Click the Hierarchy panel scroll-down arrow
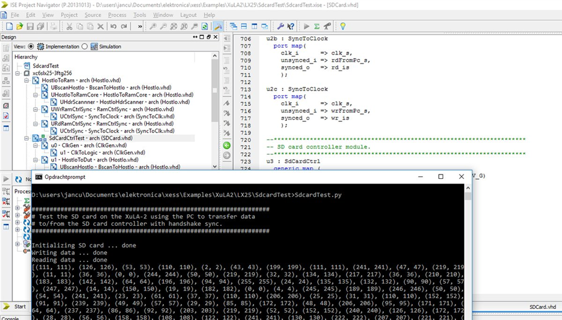This screenshot has width=562, height=320. click(x=215, y=166)
